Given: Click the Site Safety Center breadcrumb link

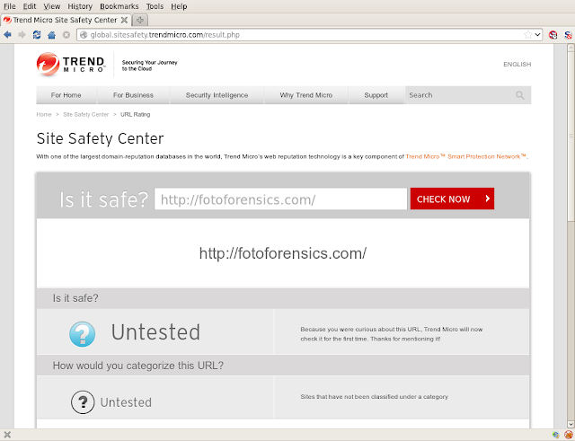Looking at the screenshot, I should [86, 115].
